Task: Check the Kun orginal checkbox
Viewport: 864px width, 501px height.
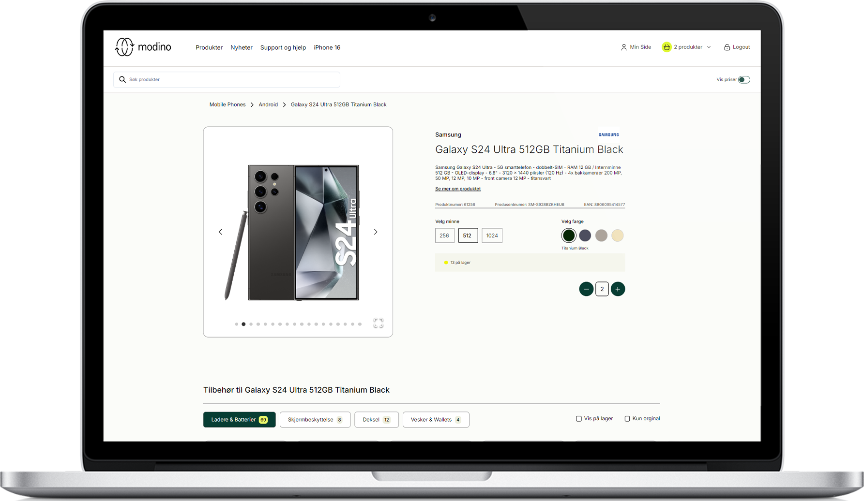Action: pos(627,419)
